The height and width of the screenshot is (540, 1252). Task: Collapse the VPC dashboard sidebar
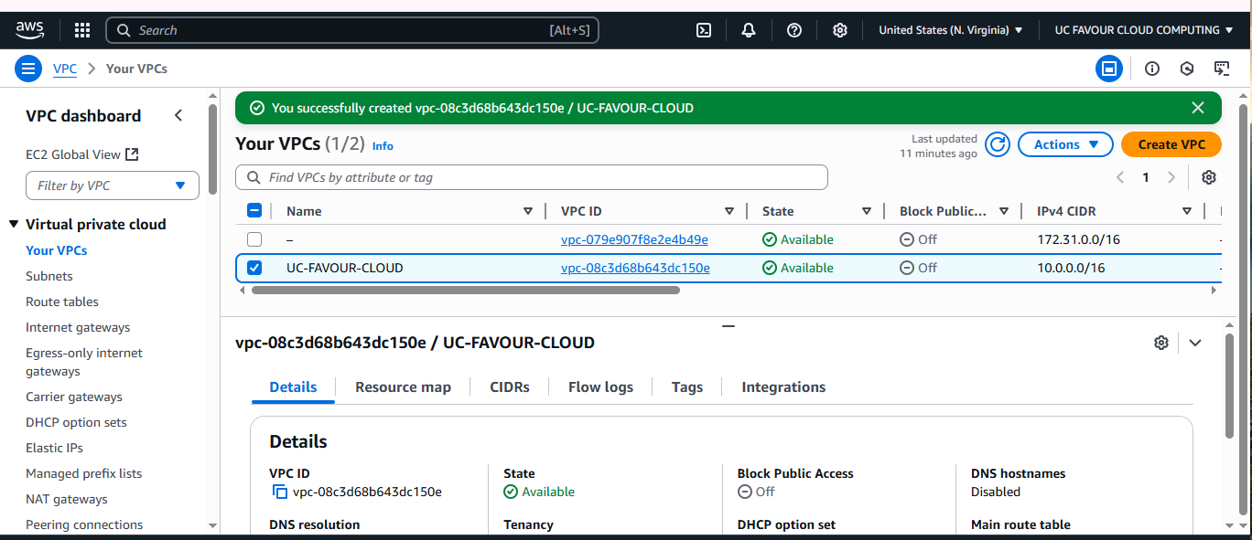click(178, 116)
